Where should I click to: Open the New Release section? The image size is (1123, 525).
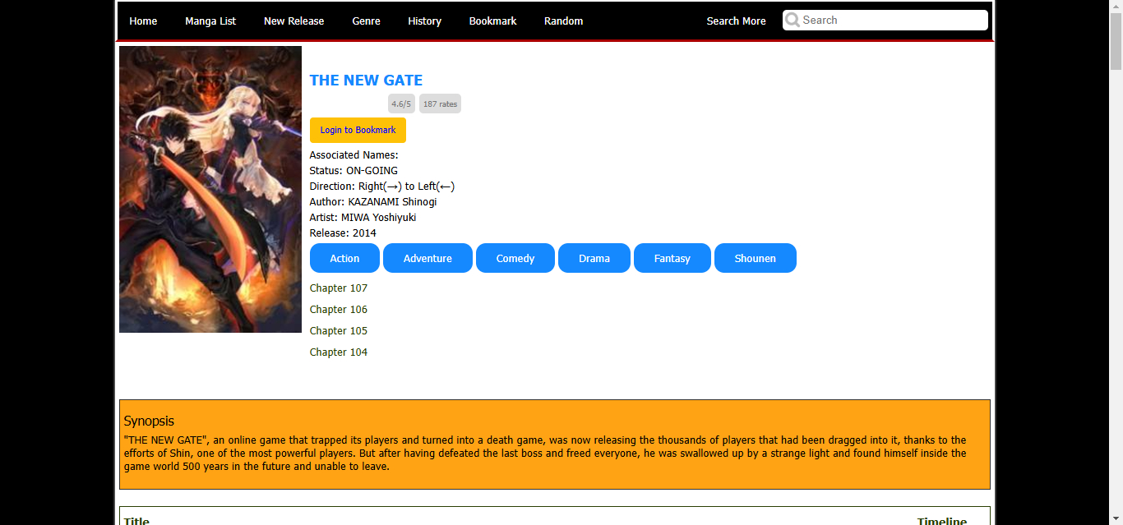tap(293, 21)
